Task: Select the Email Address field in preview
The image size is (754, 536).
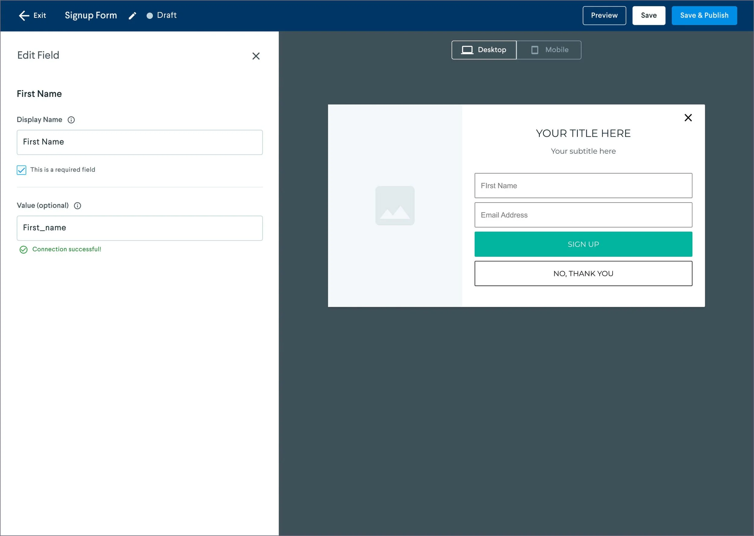Action: tap(583, 215)
